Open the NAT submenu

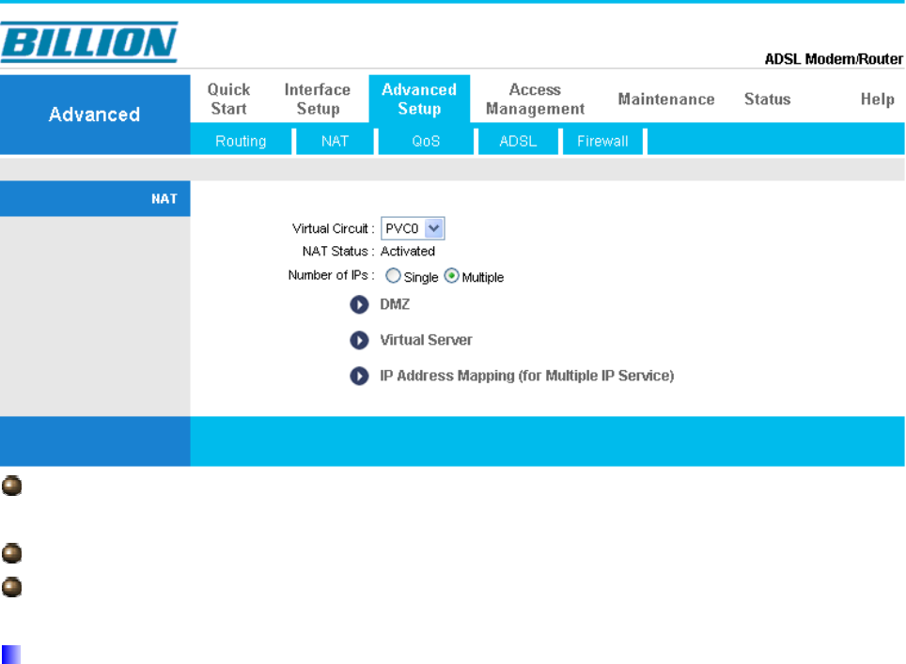pos(336,141)
